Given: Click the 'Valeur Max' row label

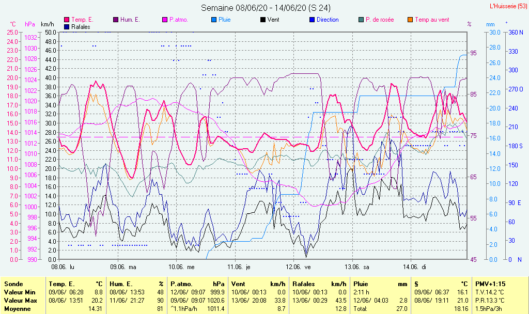Looking at the screenshot, I should (x=20, y=301).
